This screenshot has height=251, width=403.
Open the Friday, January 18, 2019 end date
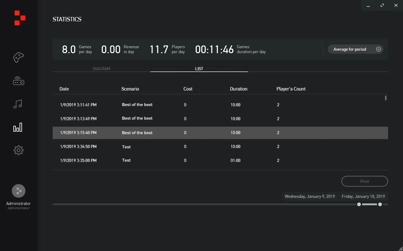pyautogui.click(x=363, y=196)
